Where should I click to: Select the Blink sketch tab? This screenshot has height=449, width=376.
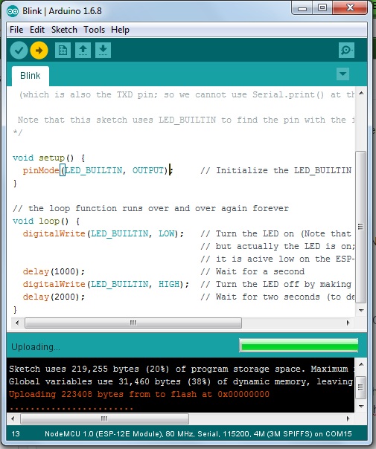(x=31, y=76)
